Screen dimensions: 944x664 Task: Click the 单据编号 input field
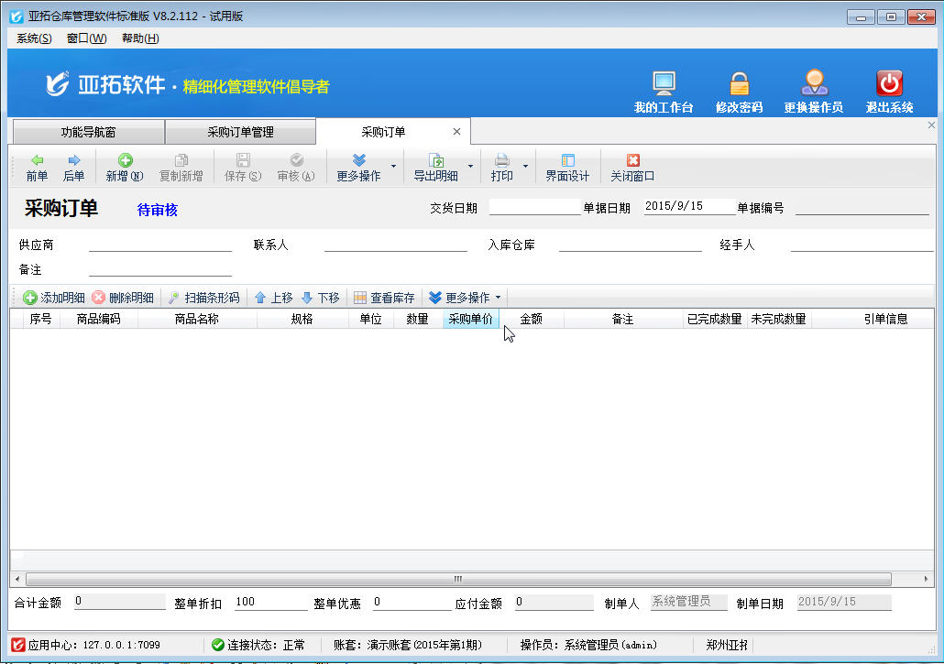point(862,207)
